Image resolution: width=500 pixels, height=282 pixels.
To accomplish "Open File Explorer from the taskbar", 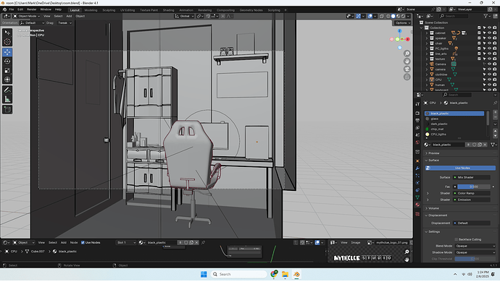I will coord(285,274).
